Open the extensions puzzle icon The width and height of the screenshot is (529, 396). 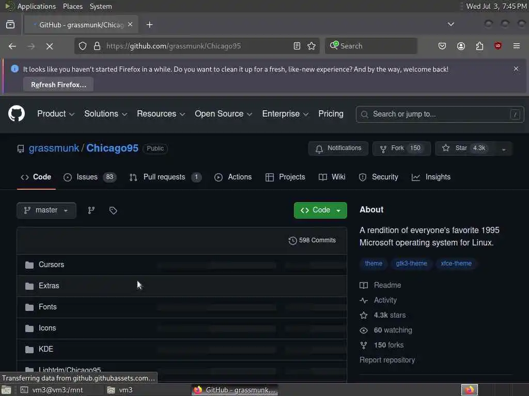pos(479,46)
